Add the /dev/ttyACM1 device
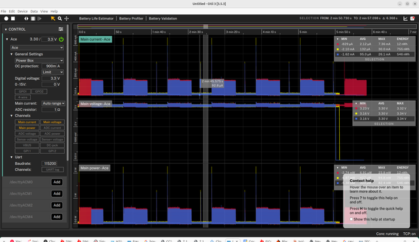 pos(57,194)
